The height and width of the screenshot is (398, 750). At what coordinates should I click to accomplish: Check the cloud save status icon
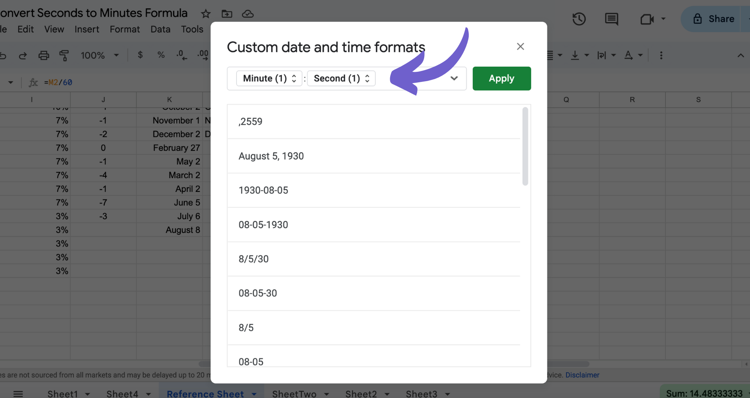tap(248, 14)
